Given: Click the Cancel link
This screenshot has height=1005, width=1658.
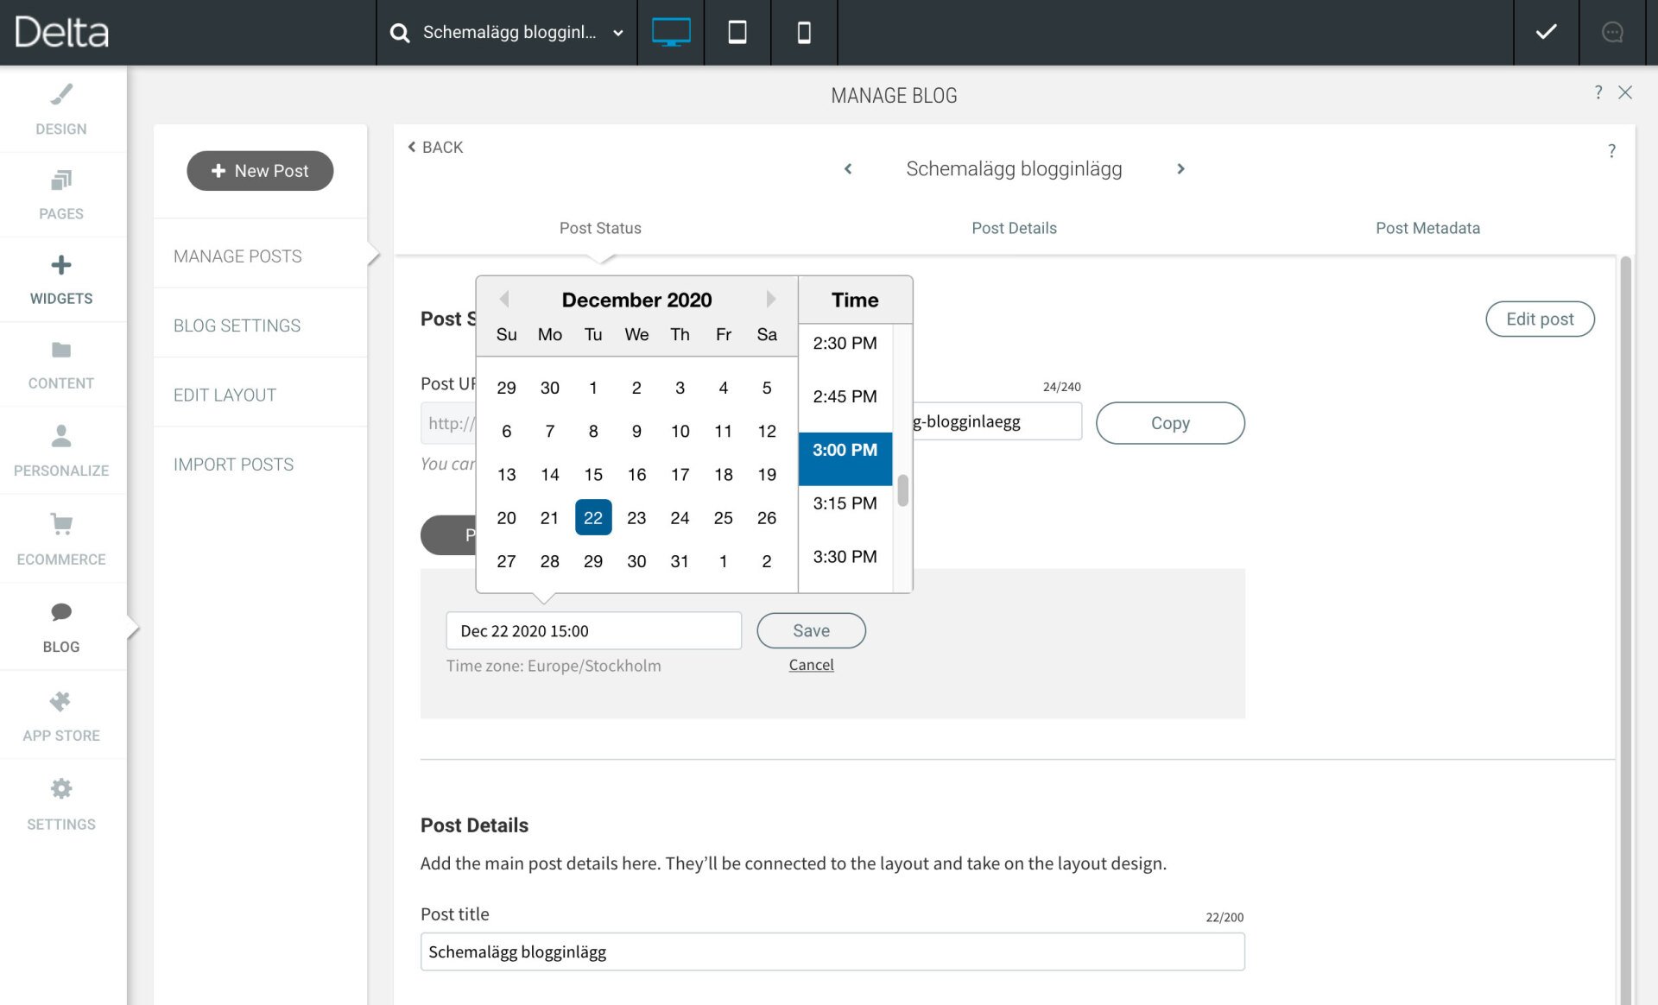Looking at the screenshot, I should point(811,665).
